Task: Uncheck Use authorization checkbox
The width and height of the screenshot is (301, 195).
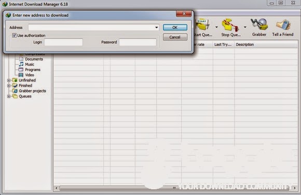Action: tap(14, 35)
